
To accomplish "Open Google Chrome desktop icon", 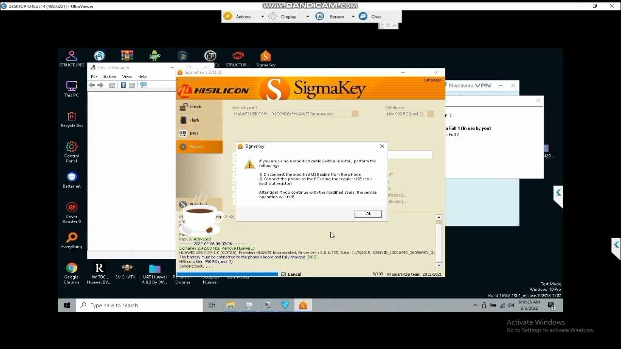I will tap(72, 273).
